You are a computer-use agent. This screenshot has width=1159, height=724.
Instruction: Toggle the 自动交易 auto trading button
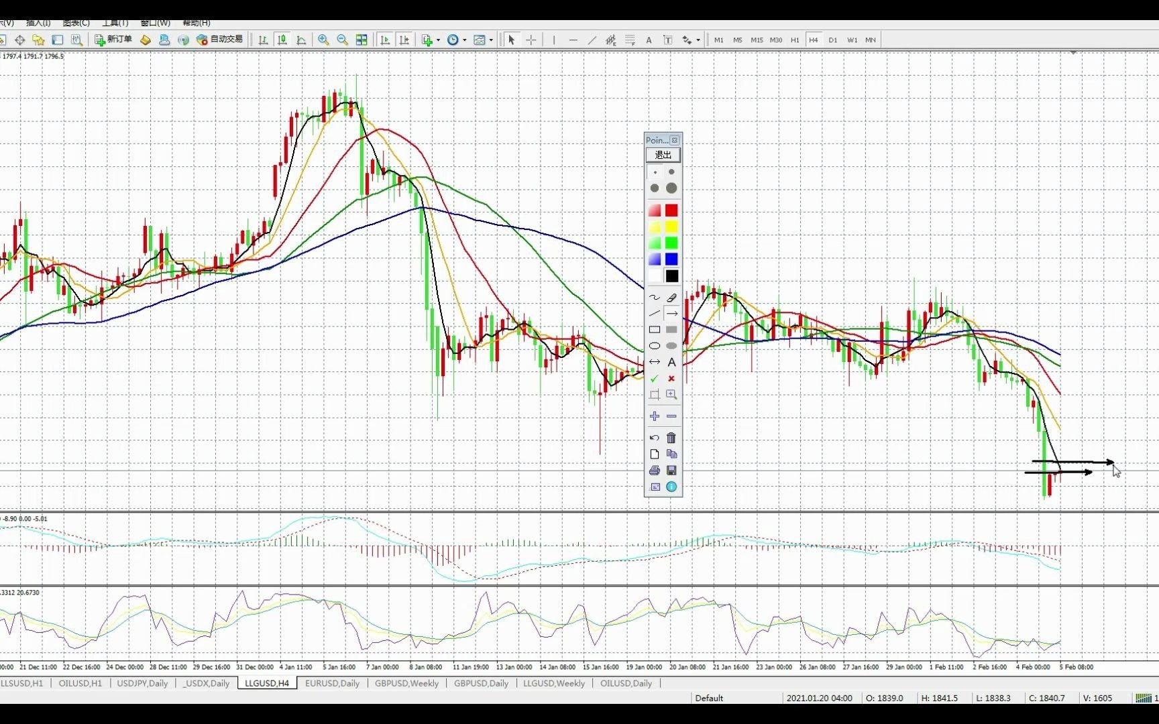(x=219, y=40)
